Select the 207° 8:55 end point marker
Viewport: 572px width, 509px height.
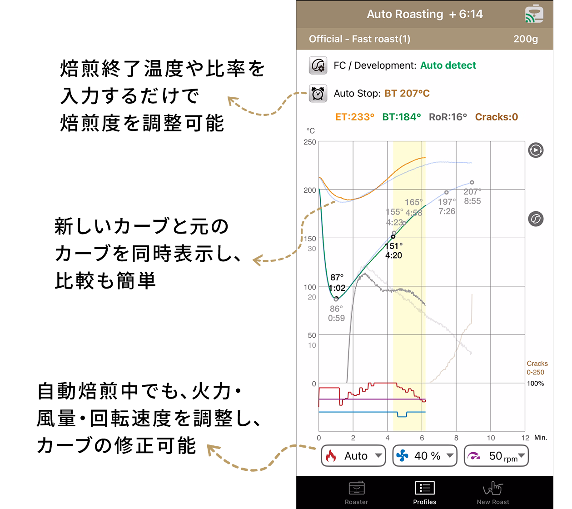pyautogui.click(x=472, y=182)
